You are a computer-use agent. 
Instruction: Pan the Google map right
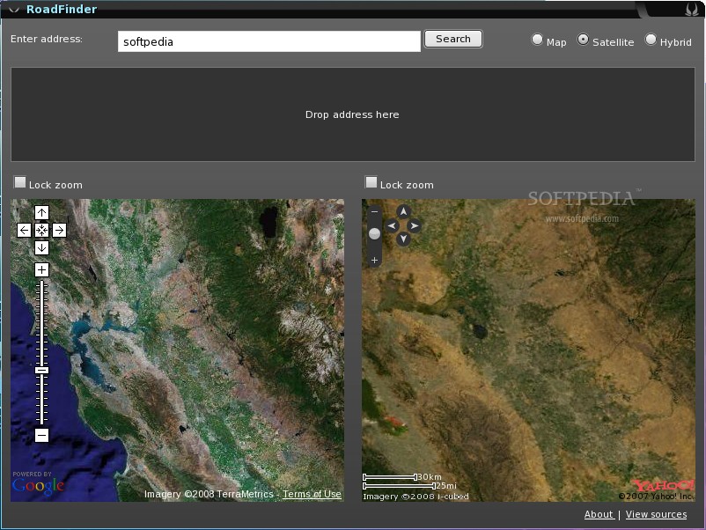(59, 230)
